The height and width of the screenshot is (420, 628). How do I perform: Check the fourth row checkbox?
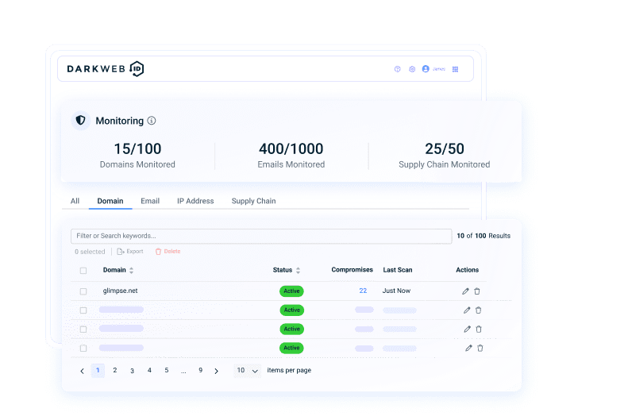[83, 348]
